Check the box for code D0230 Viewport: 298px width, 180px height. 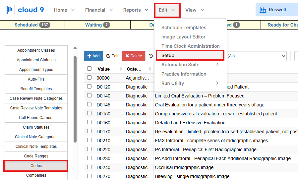click(89, 158)
